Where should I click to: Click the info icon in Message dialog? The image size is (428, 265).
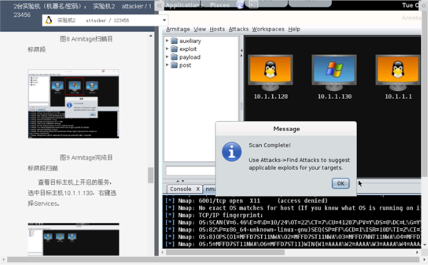(231, 152)
